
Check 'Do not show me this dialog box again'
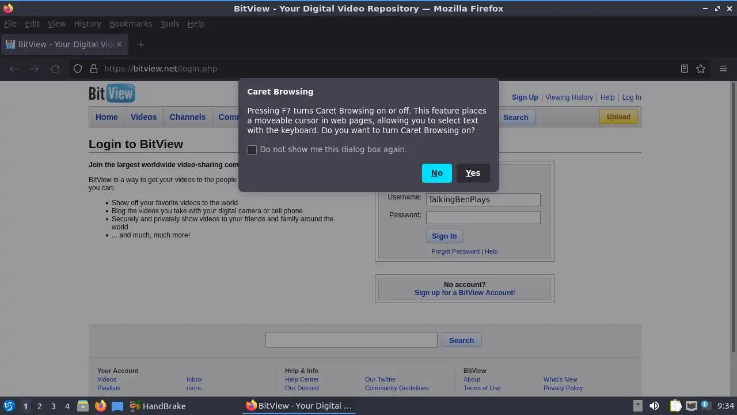pyautogui.click(x=252, y=150)
